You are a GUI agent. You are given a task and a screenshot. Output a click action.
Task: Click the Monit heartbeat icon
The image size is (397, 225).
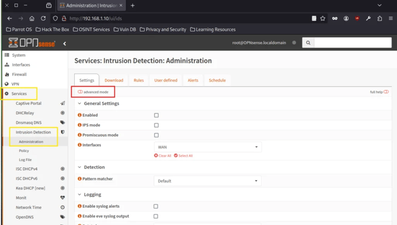pos(62,198)
